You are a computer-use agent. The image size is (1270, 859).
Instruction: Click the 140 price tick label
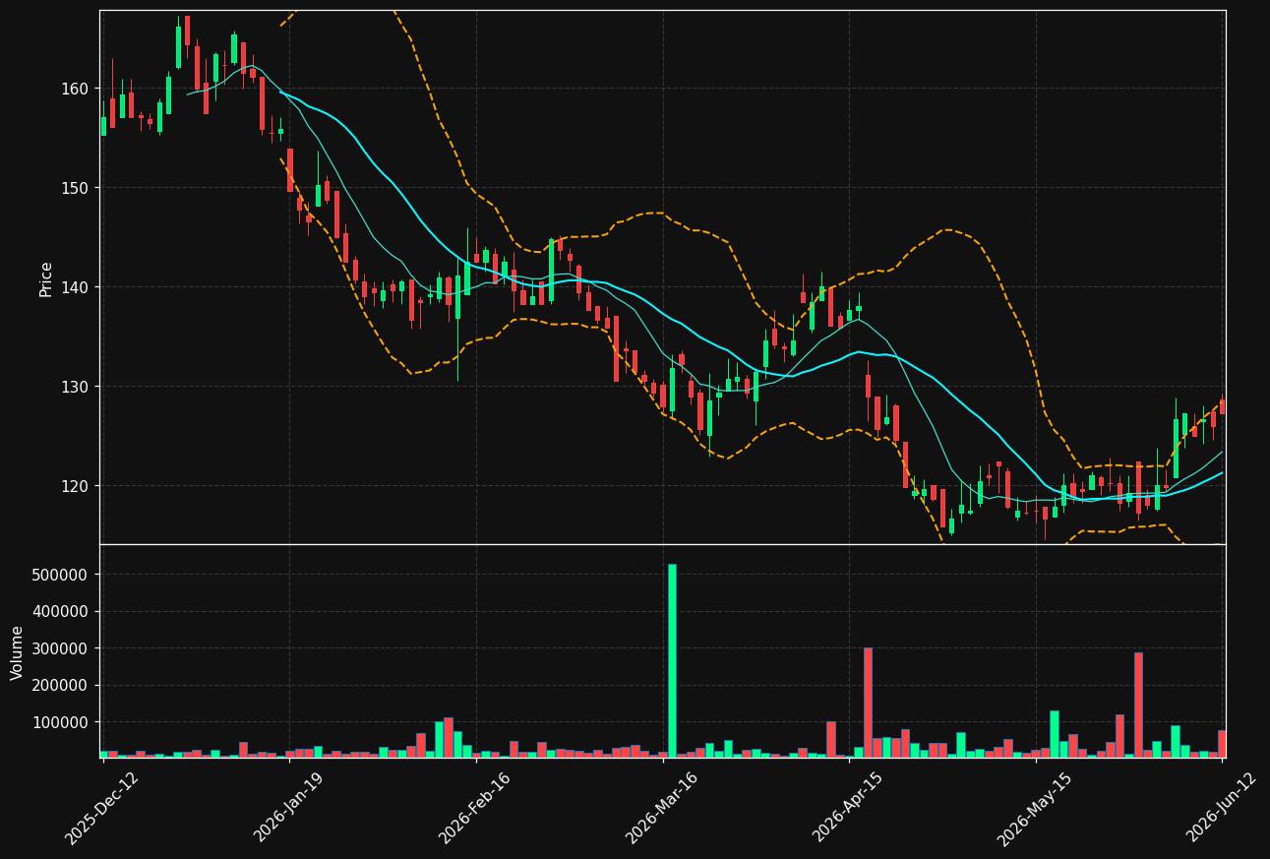coord(76,287)
